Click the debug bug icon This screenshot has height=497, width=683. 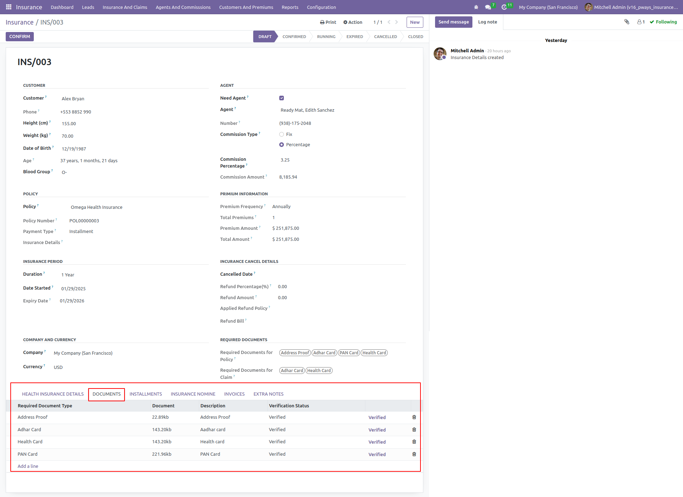[x=476, y=7]
